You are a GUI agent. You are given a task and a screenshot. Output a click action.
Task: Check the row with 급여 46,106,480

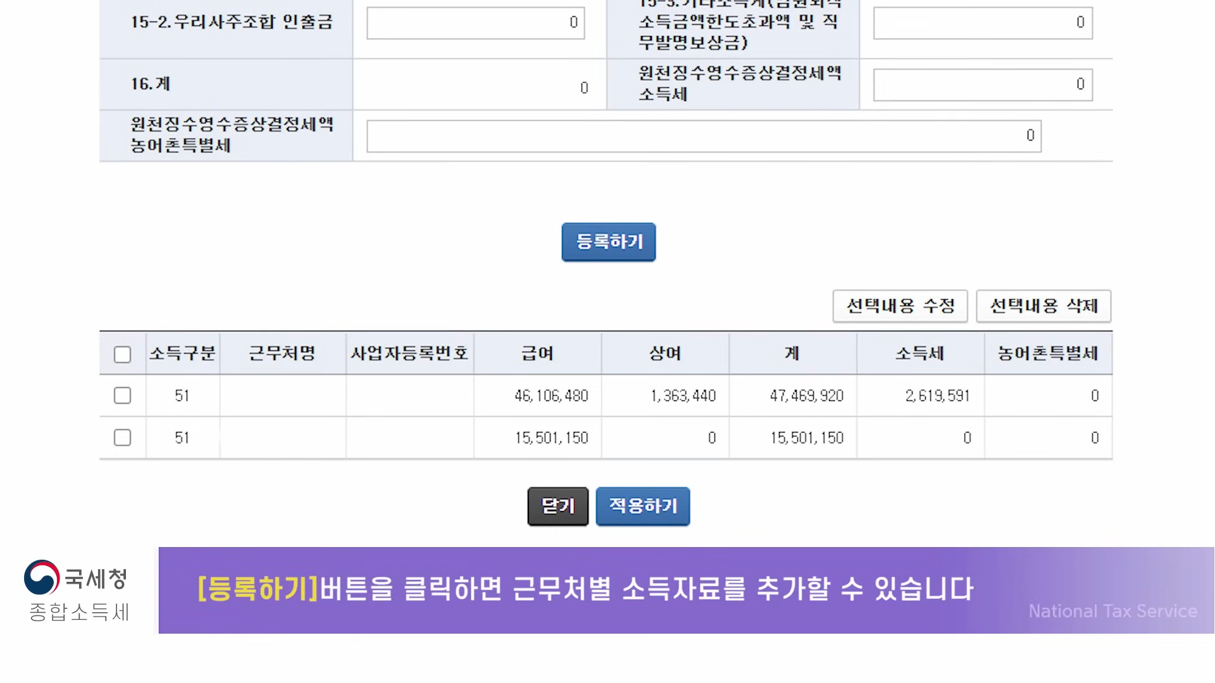click(122, 396)
